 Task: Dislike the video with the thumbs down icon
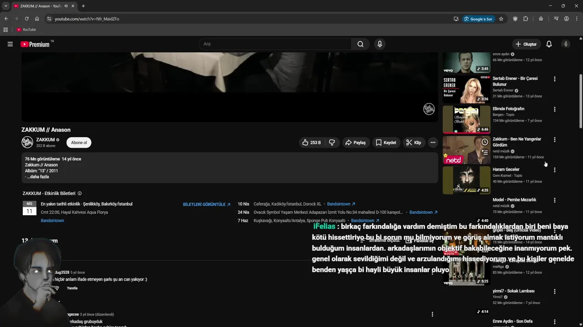tap(332, 143)
